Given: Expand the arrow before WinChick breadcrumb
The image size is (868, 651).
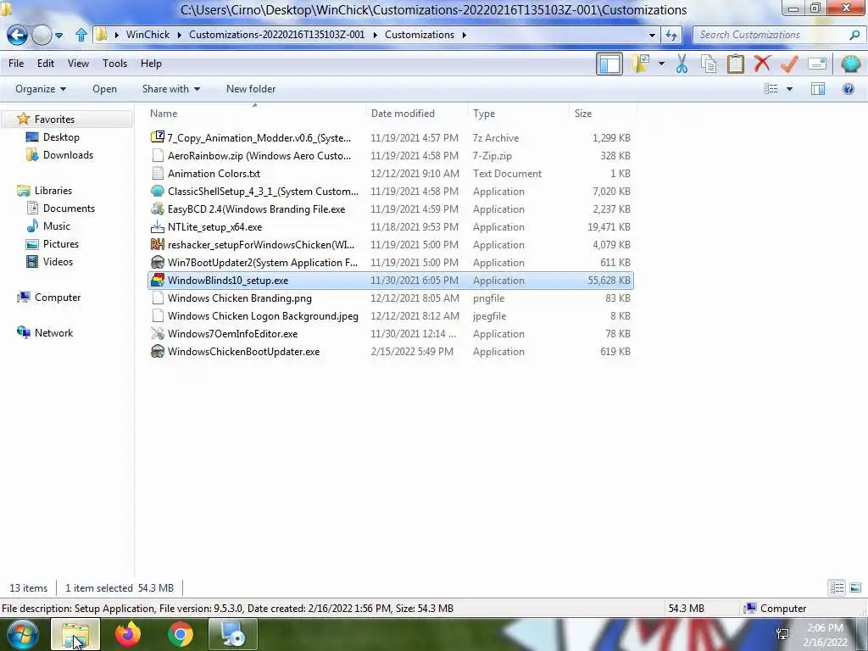Looking at the screenshot, I should pyautogui.click(x=117, y=35).
